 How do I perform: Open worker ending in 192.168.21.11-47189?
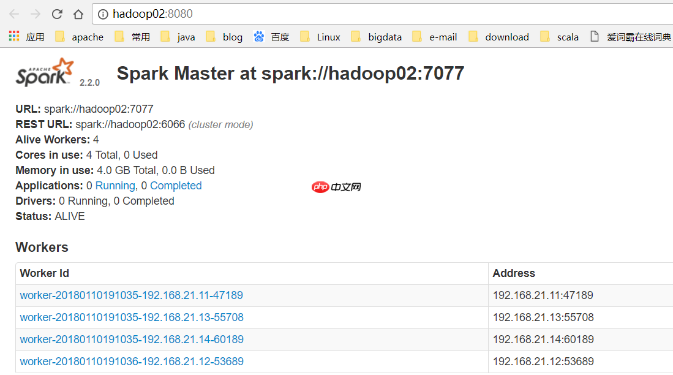(x=132, y=295)
